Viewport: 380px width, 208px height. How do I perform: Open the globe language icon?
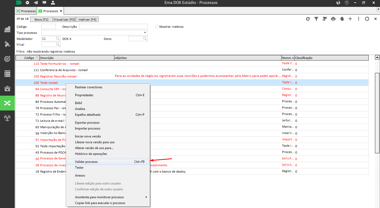click(x=338, y=3)
